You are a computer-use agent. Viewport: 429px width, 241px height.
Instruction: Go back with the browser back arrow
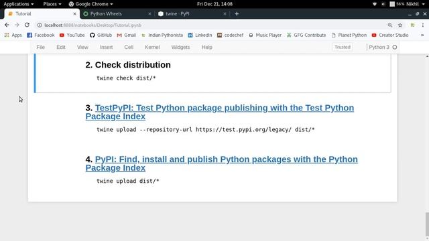(7, 25)
